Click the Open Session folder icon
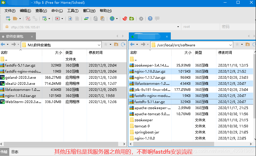This screenshot has width=256, height=156. click(15, 19)
